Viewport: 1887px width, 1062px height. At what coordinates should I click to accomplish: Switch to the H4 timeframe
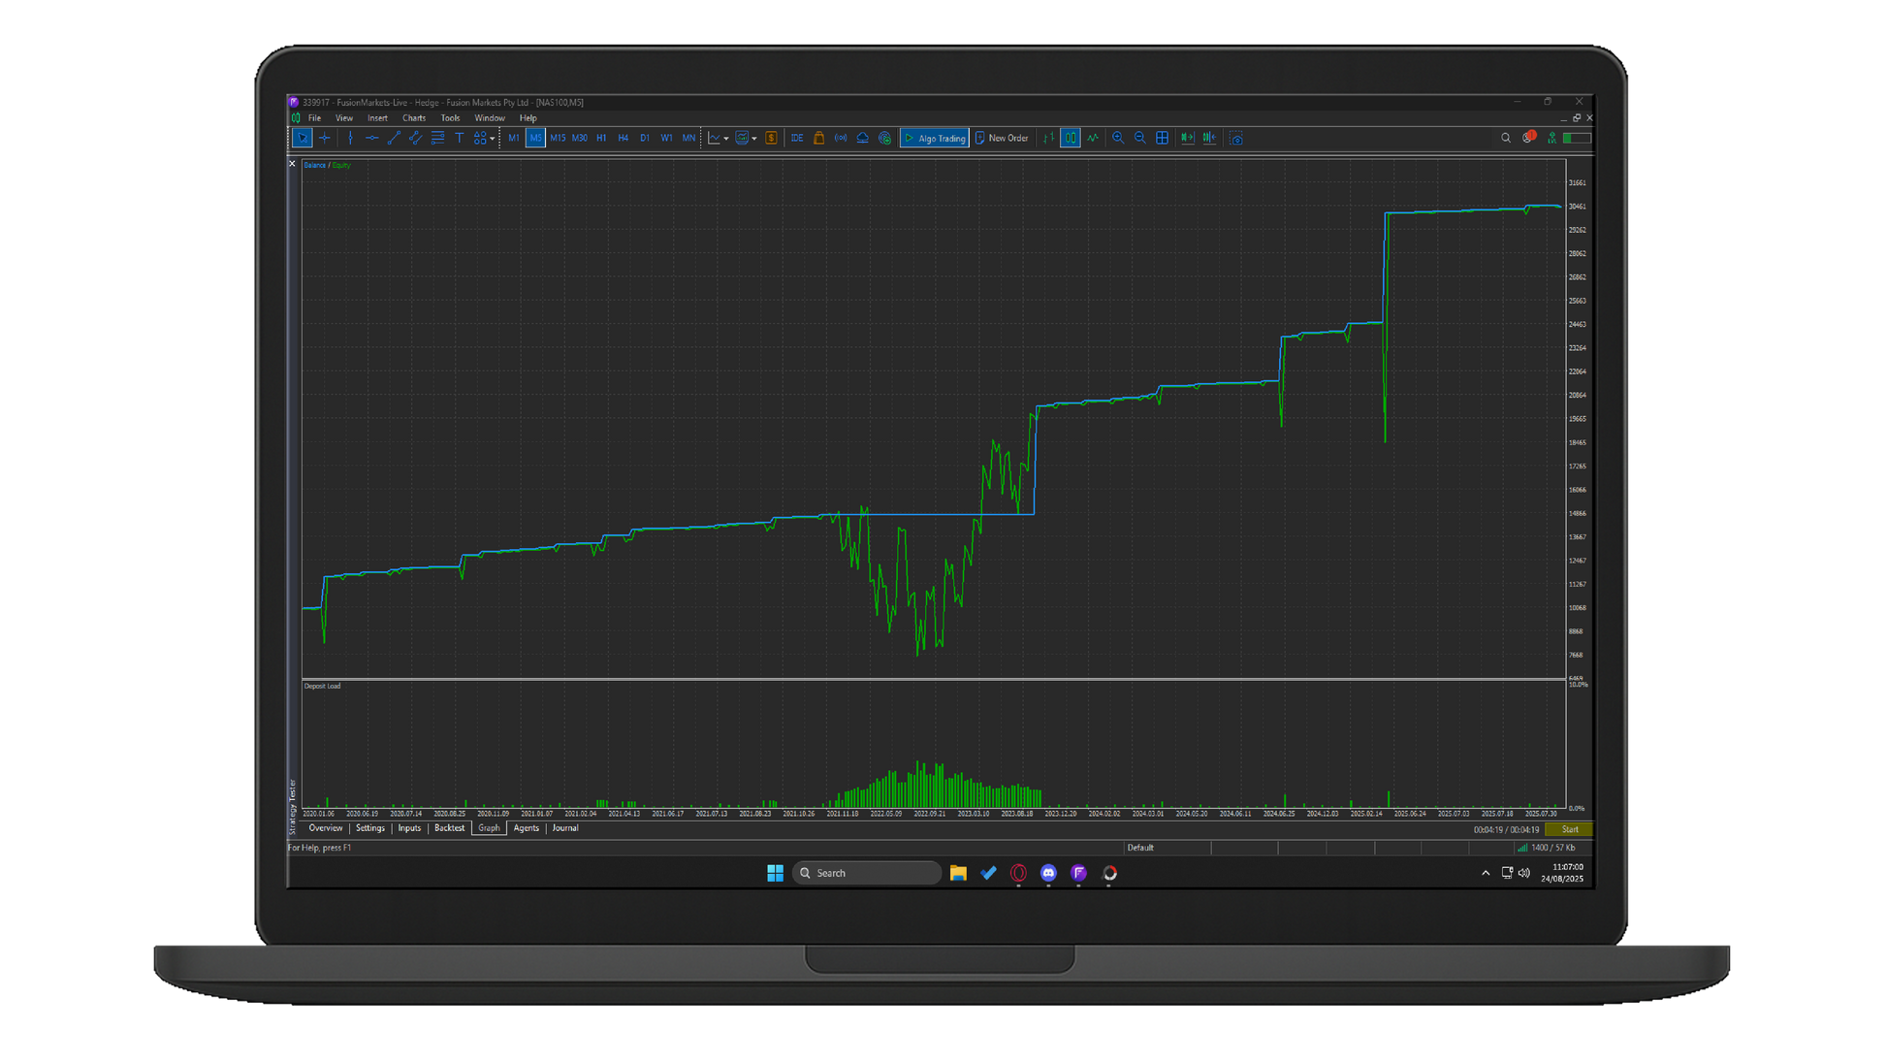point(624,138)
